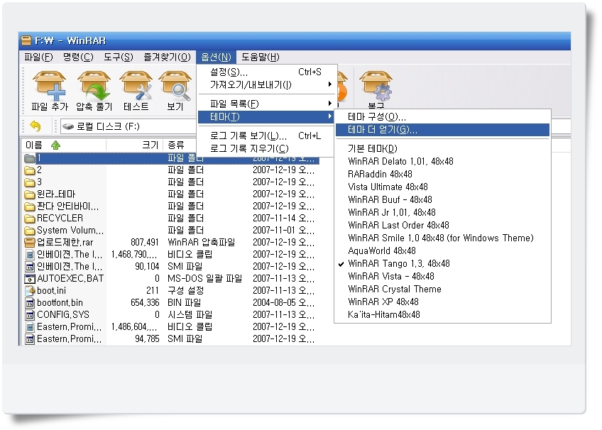Select the System Volum... folder row

click(x=171, y=231)
